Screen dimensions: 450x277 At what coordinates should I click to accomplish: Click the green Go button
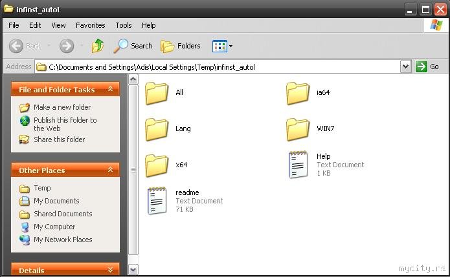(x=427, y=67)
